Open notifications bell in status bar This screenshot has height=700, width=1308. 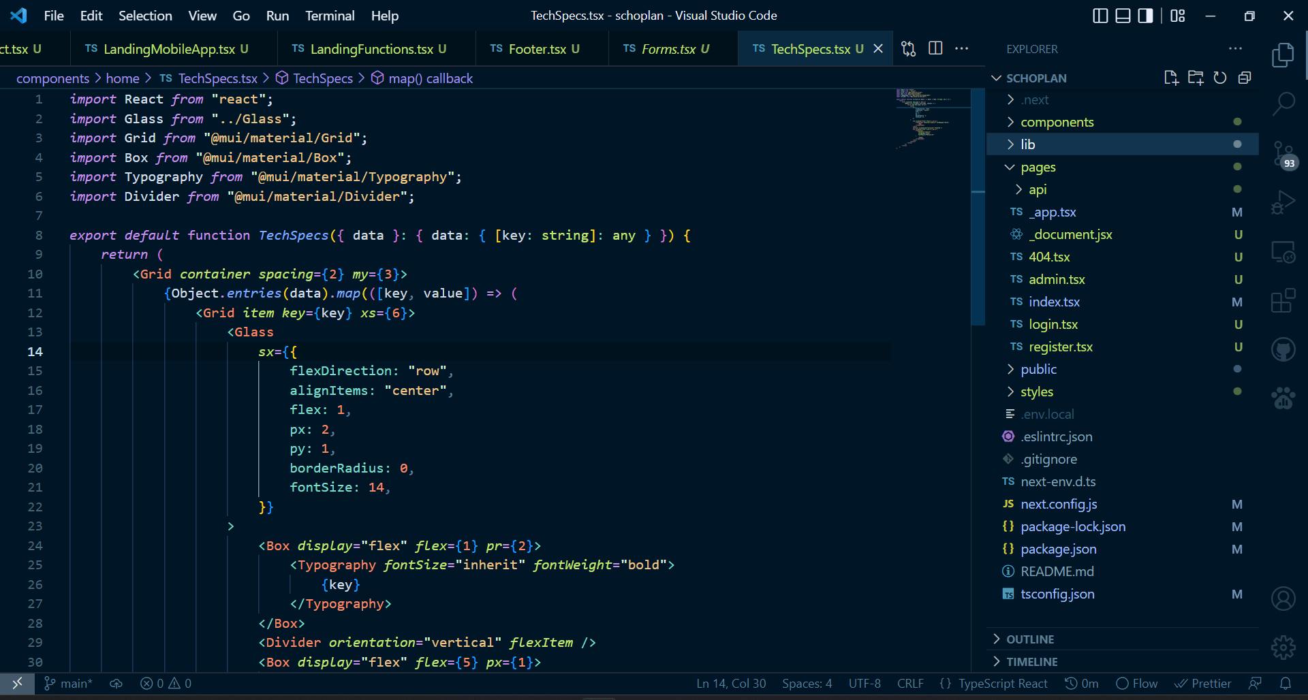[x=1286, y=683]
